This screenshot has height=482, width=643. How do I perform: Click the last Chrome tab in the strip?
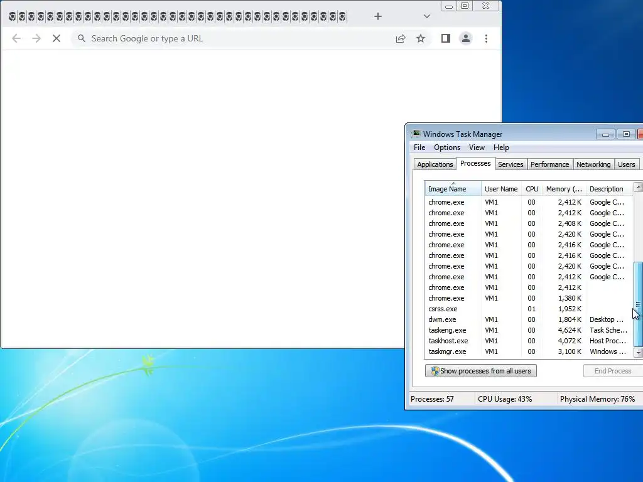point(342,17)
